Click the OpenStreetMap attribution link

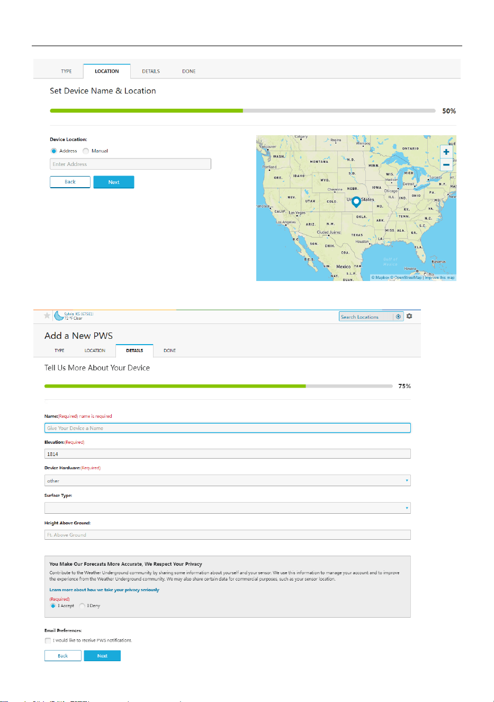pyautogui.click(x=407, y=277)
